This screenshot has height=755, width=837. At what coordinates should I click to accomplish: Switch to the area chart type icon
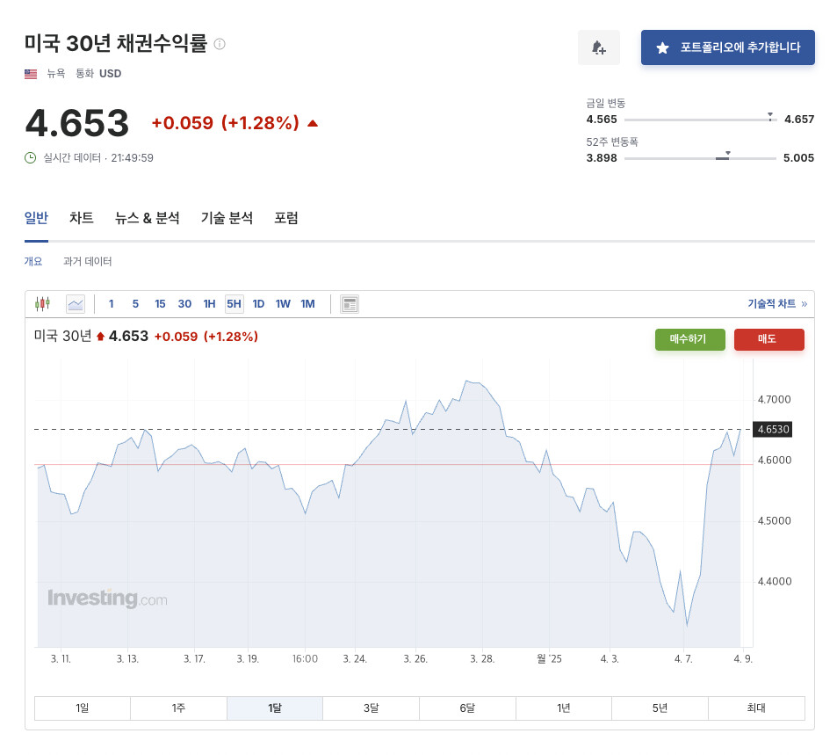pyautogui.click(x=76, y=304)
